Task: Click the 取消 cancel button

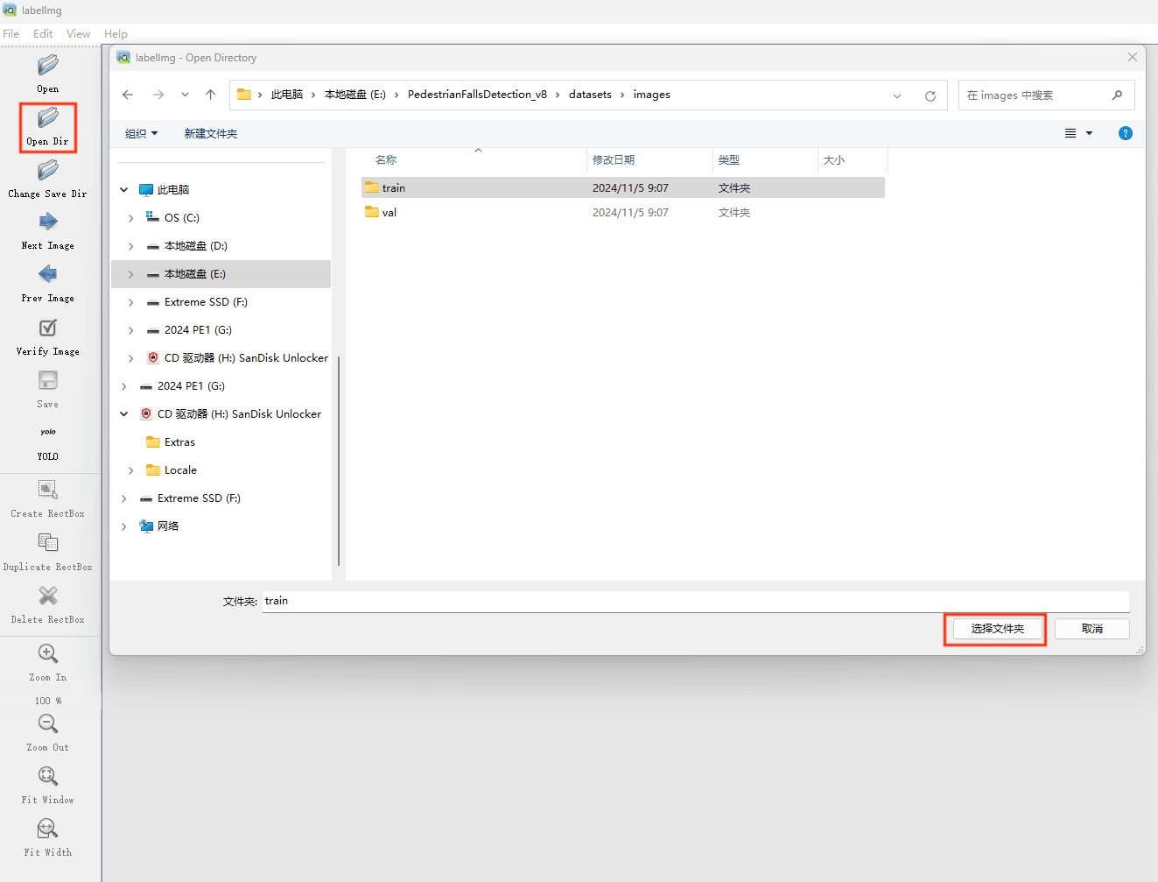Action: pos(1091,629)
